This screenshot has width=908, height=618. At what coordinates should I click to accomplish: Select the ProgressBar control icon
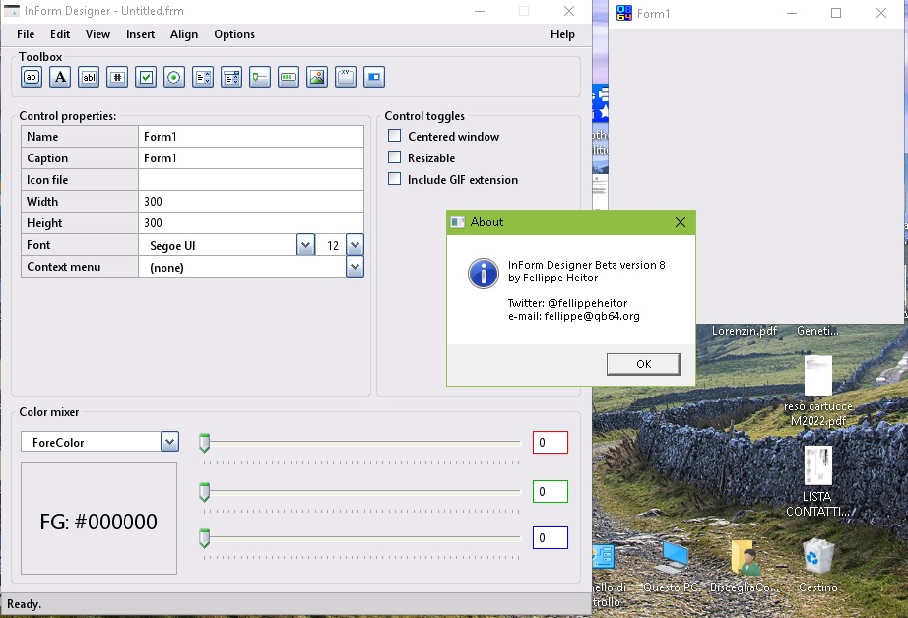coord(288,77)
